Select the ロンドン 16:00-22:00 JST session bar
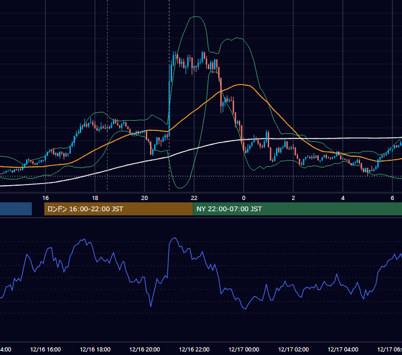Viewport: 402px width, 355px height. (118, 209)
